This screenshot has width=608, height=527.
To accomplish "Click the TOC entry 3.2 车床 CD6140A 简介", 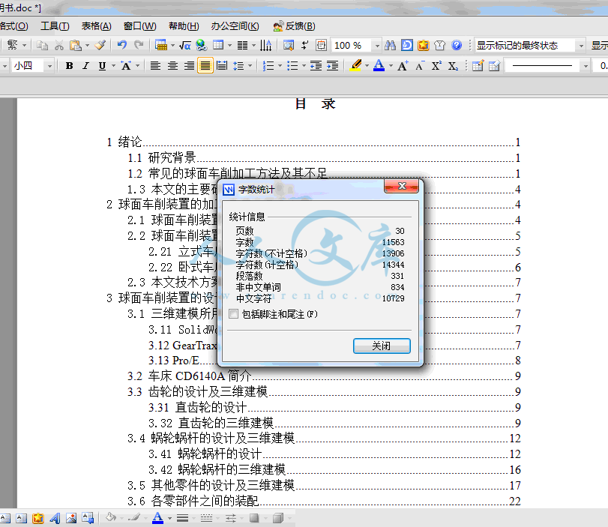I will click(x=189, y=376).
